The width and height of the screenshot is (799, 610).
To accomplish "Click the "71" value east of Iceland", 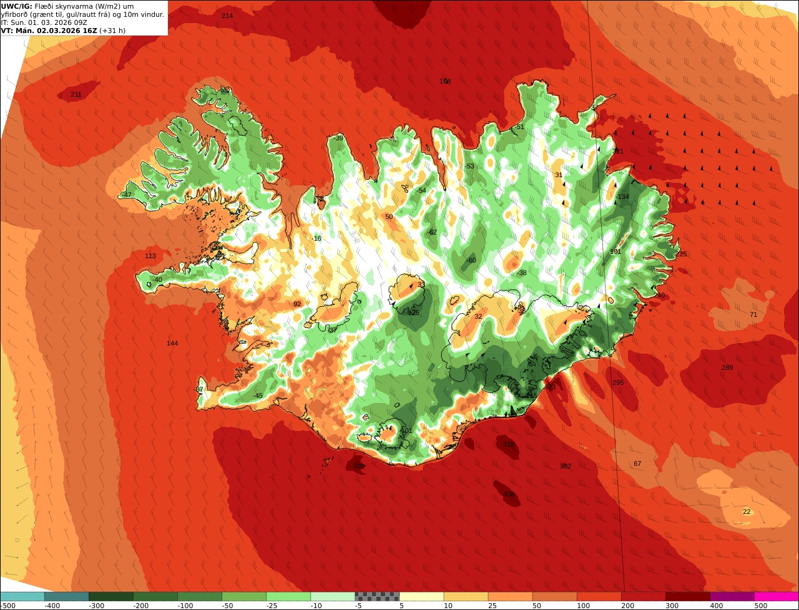I will point(753,315).
